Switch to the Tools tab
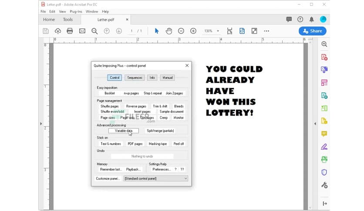Image resolution: width=364 pixels, height=211 pixels. click(68, 20)
